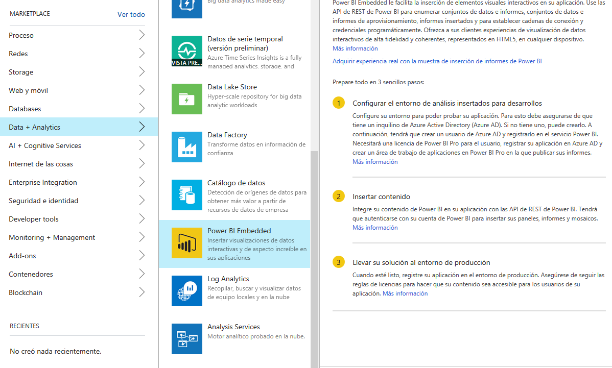Open Monitoring + Management category
This screenshot has width=612, height=368.
(79, 237)
